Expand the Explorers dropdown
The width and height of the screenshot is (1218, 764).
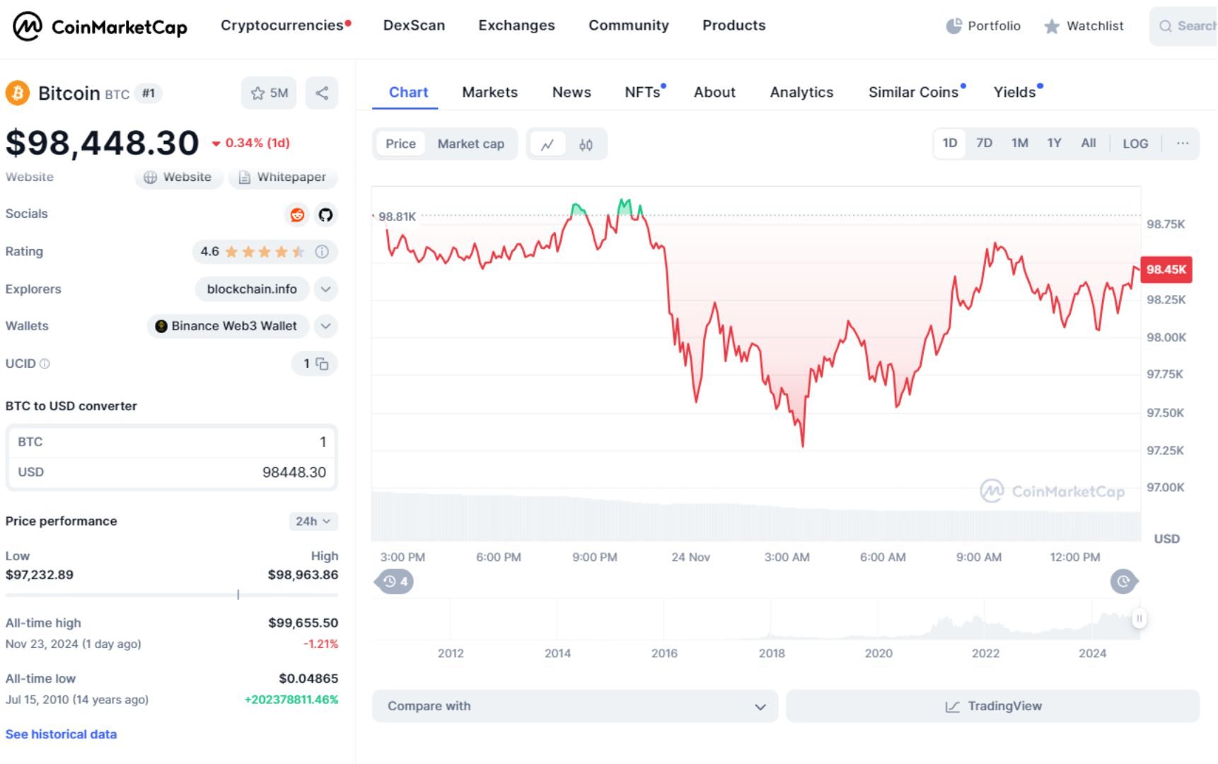click(x=325, y=289)
